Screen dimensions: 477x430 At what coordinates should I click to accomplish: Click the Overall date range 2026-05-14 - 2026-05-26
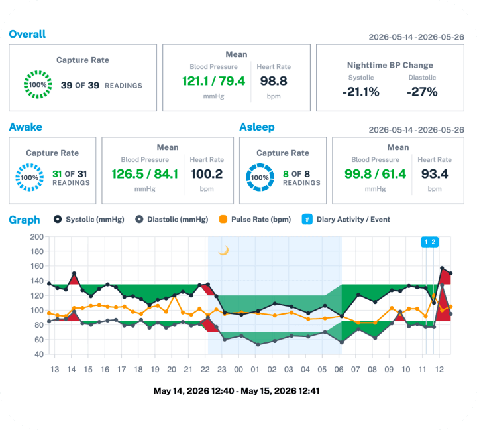point(417,37)
